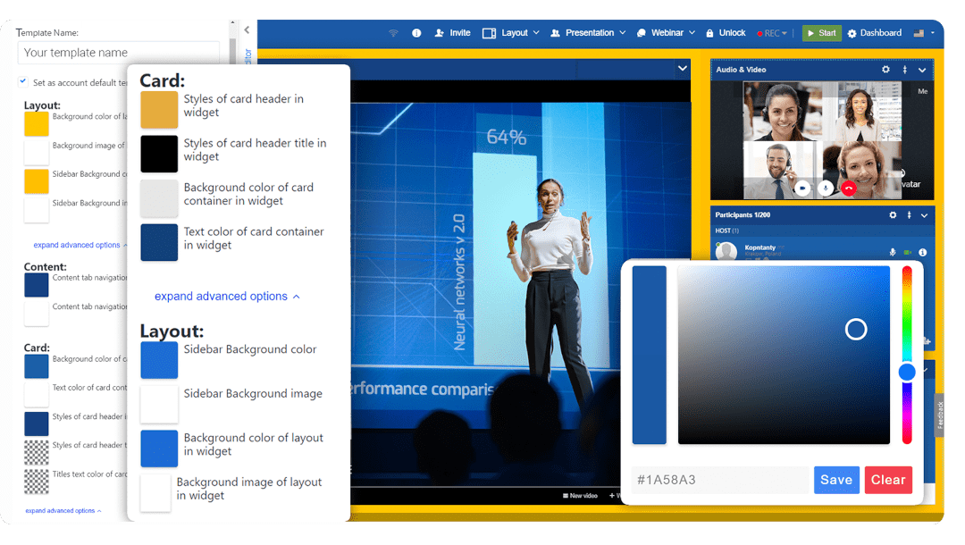Save the selected color
965x545 pixels.
[836, 480]
